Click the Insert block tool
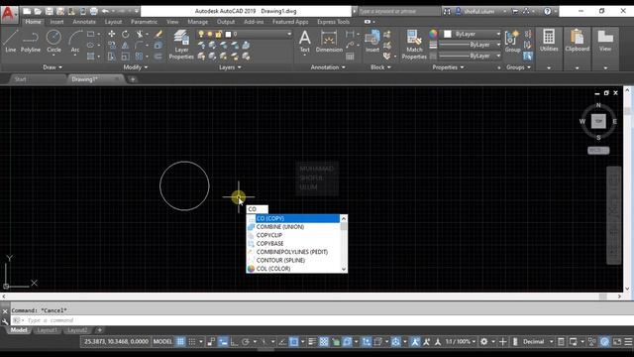The image size is (634, 357). [372, 42]
